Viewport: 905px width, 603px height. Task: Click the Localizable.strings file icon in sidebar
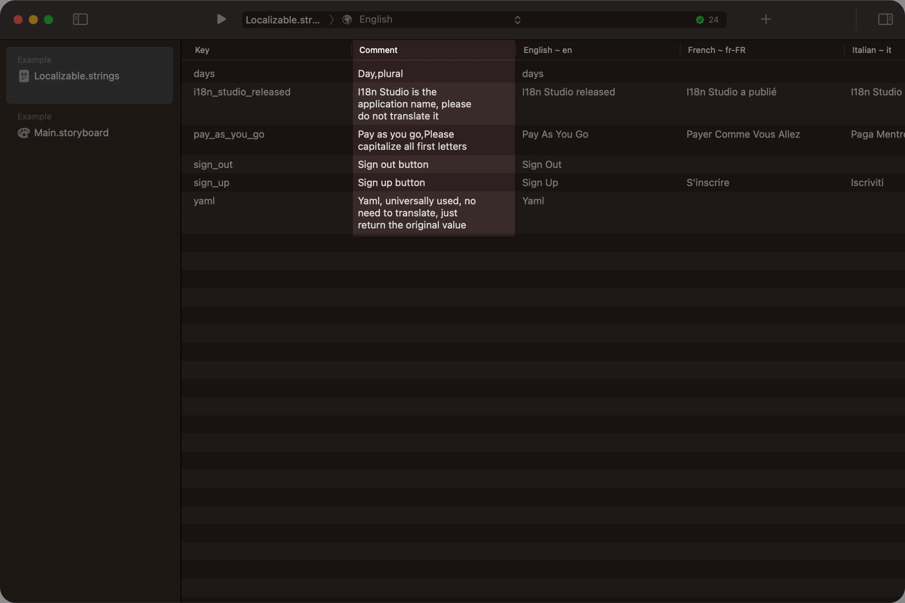pos(23,76)
